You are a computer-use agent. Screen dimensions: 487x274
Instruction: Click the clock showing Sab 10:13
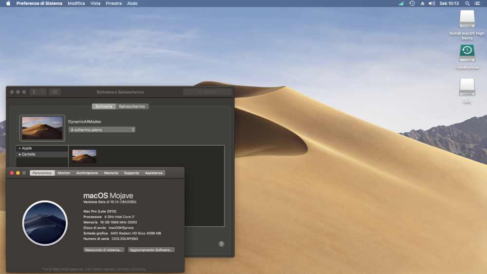[x=449, y=3]
